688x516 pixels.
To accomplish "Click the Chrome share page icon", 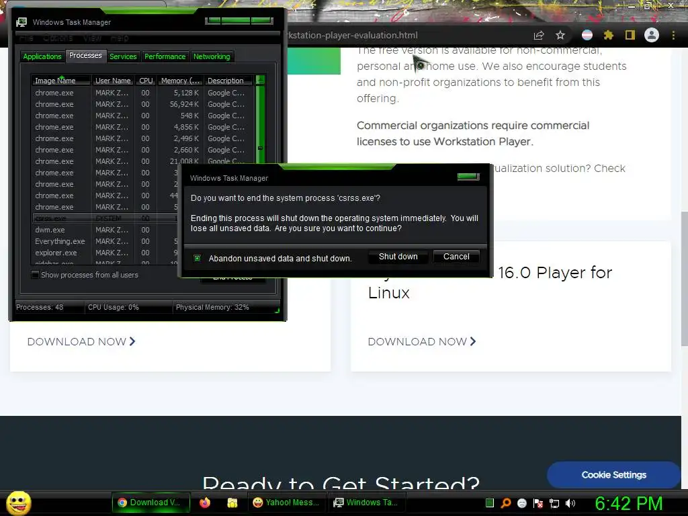I will [x=538, y=36].
